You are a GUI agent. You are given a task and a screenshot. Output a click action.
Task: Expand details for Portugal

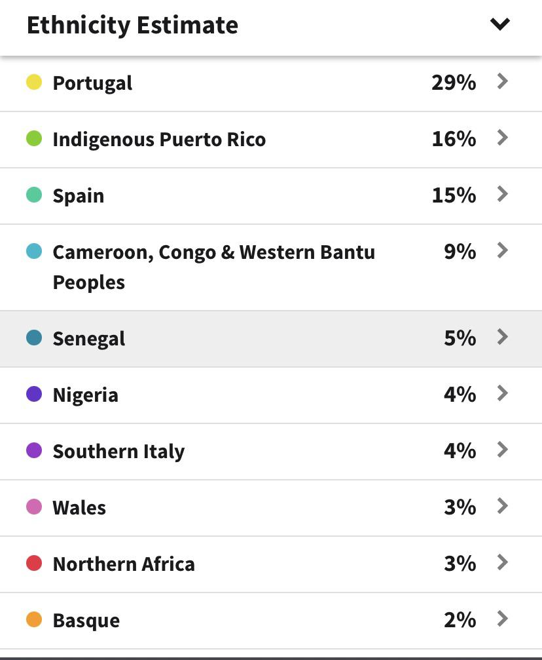(502, 81)
